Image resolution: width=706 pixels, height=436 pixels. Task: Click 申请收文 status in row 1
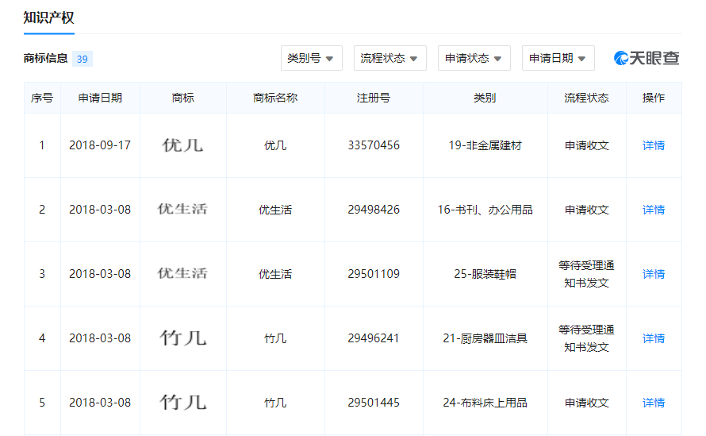[x=587, y=145]
